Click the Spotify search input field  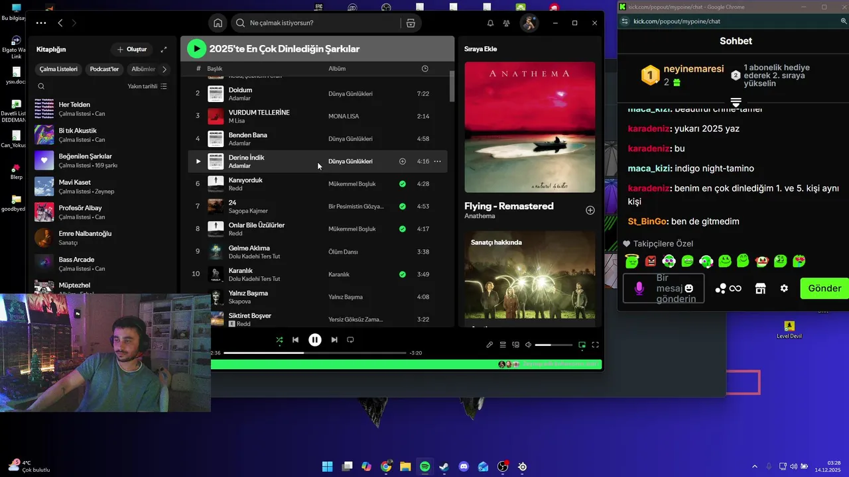[x=317, y=23]
